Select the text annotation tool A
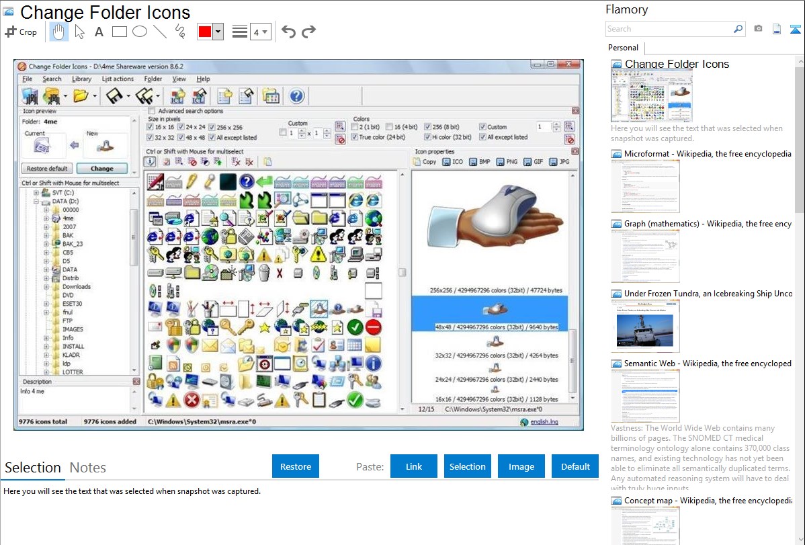 click(x=99, y=32)
